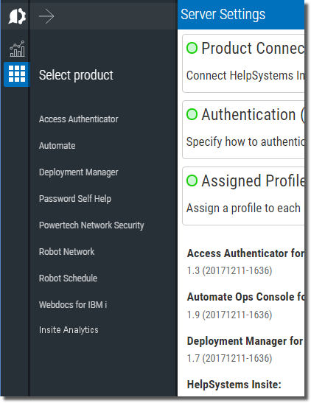Click the HelpSystems Insite logo icon
The height and width of the screenshot is (403, 311).
pyautogui.click(x=17, y=16)
